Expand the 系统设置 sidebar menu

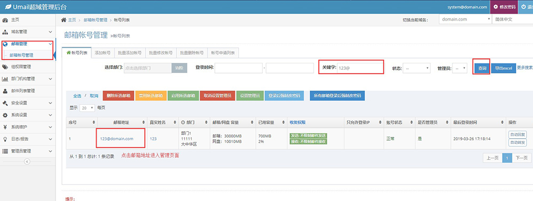click(x=28, y=115)
